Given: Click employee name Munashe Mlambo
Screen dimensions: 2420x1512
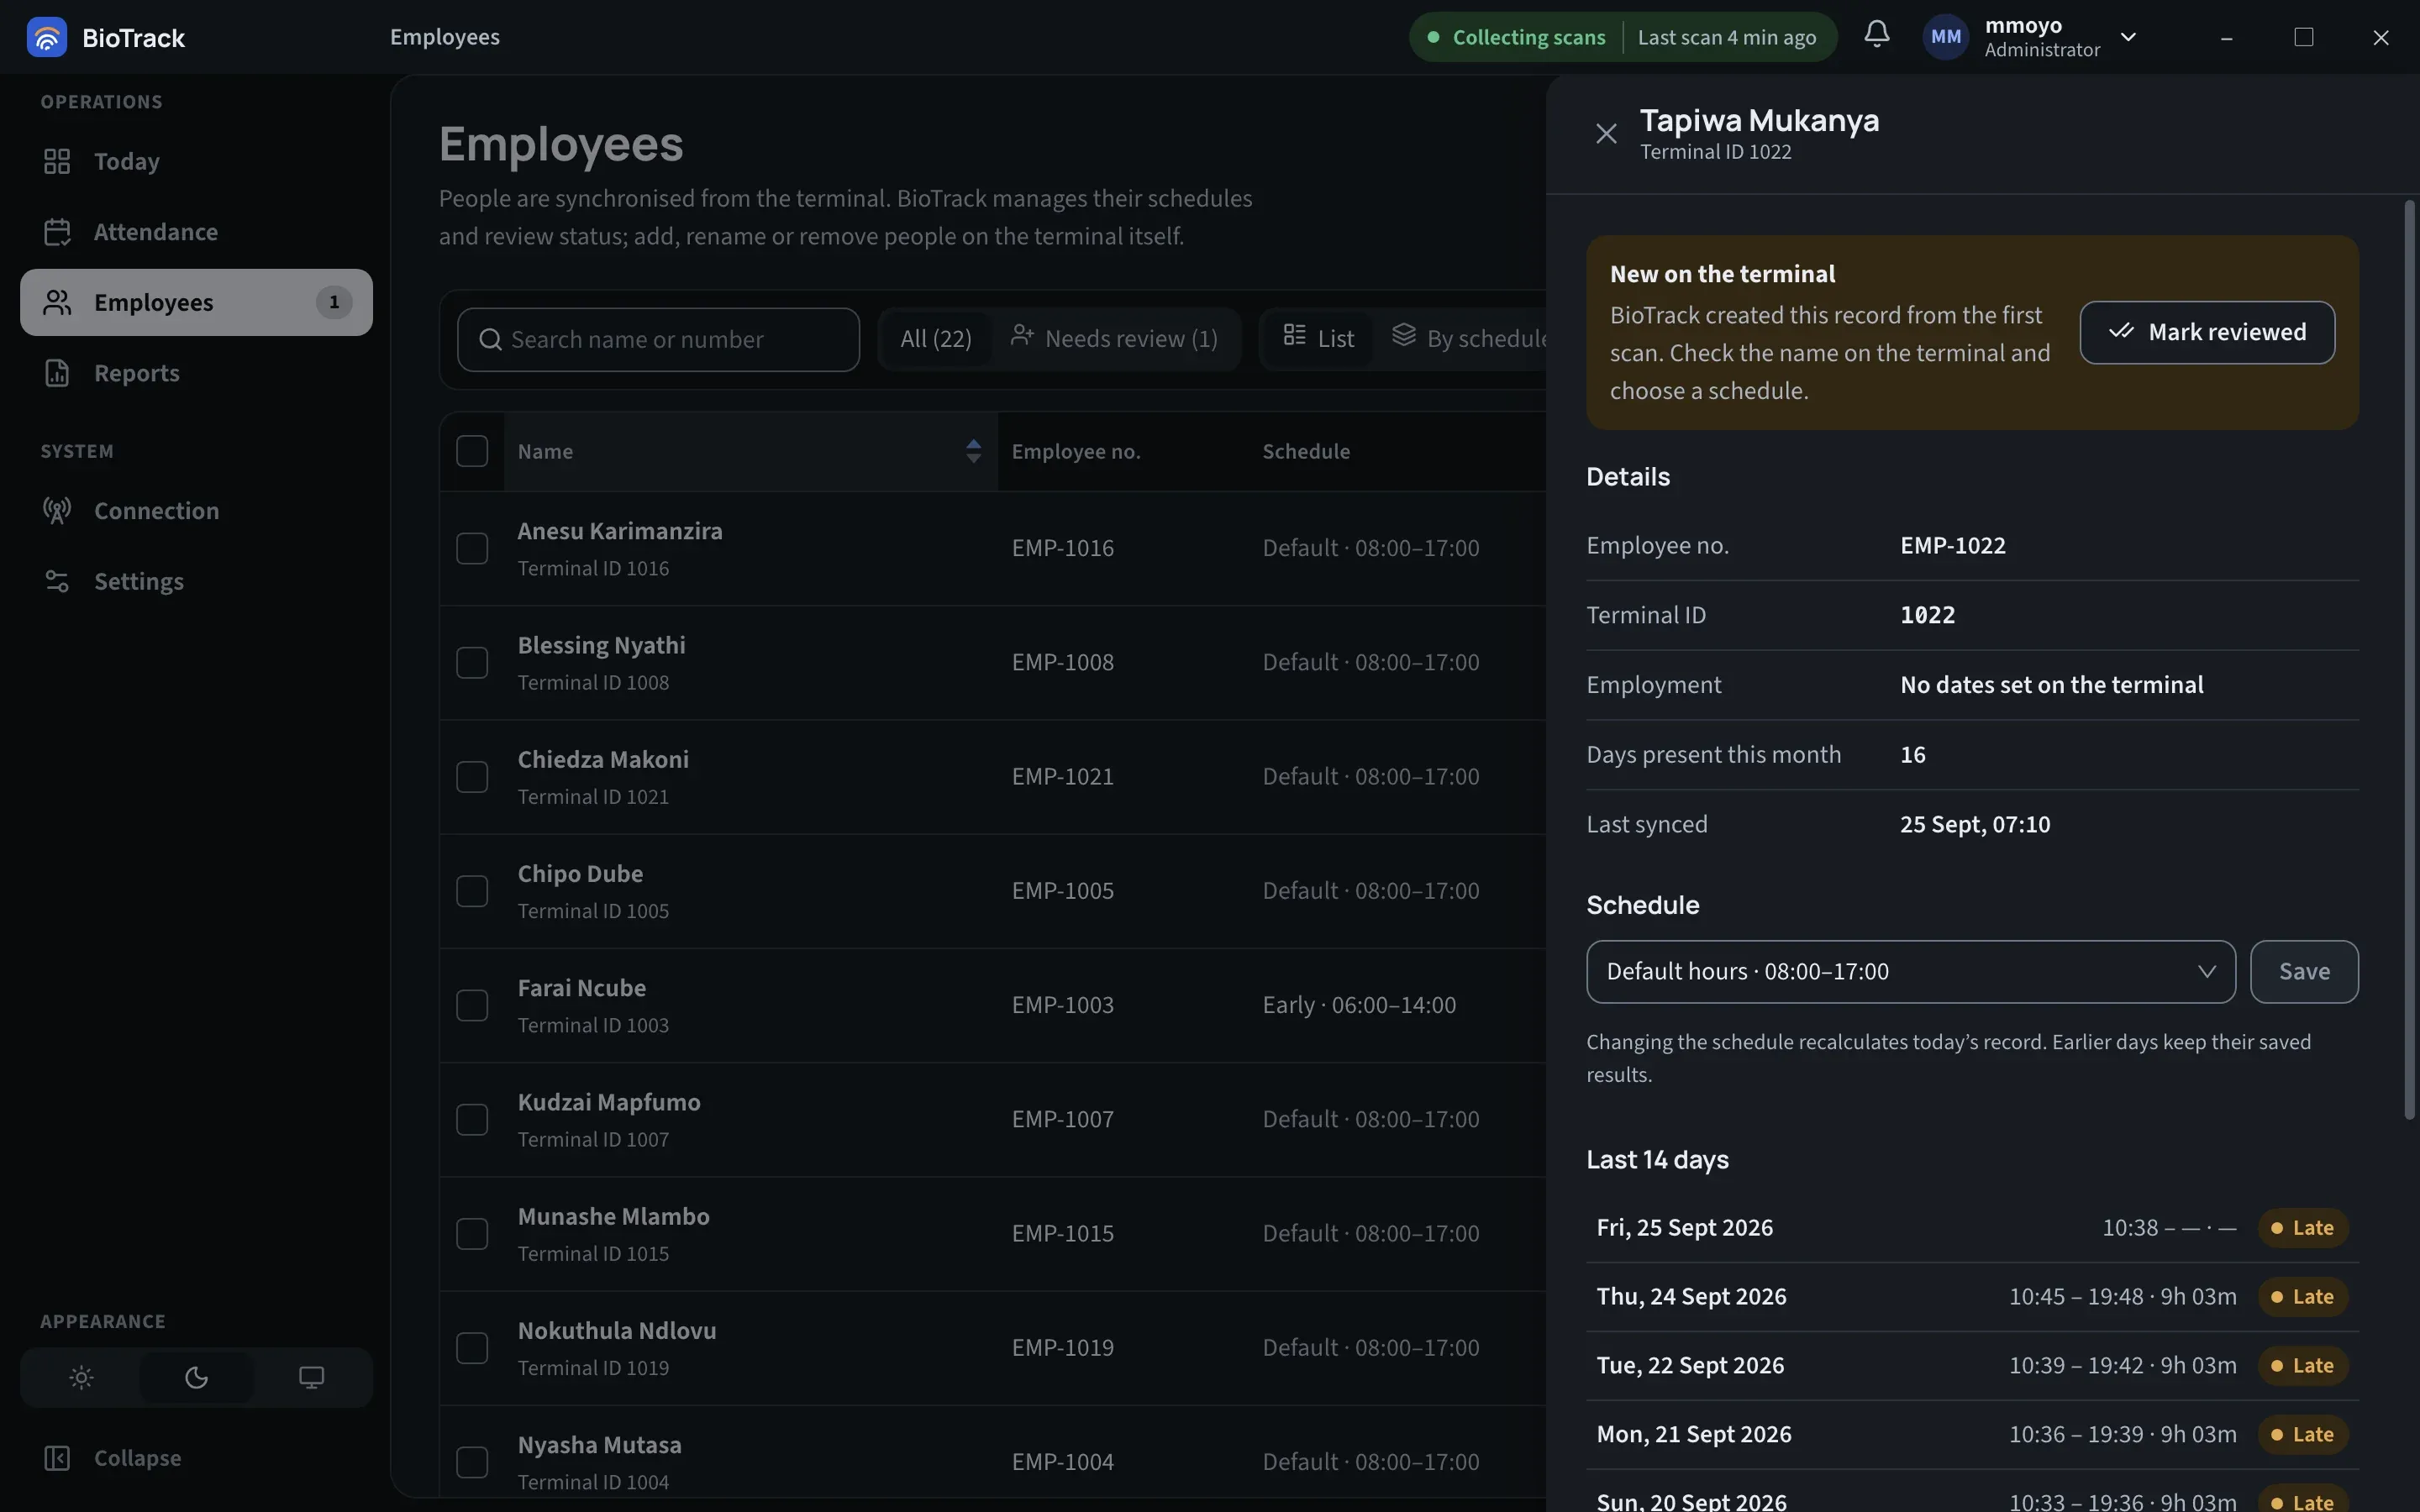Looking at the screenshot, I should [x=613, y=1217].
